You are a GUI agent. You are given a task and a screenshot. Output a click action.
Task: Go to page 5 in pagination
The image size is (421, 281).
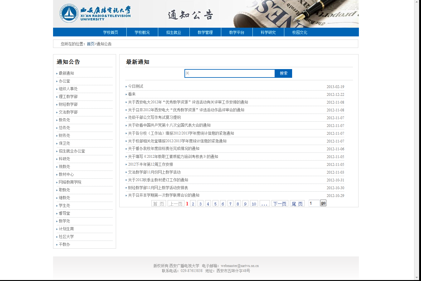point(215,203)
